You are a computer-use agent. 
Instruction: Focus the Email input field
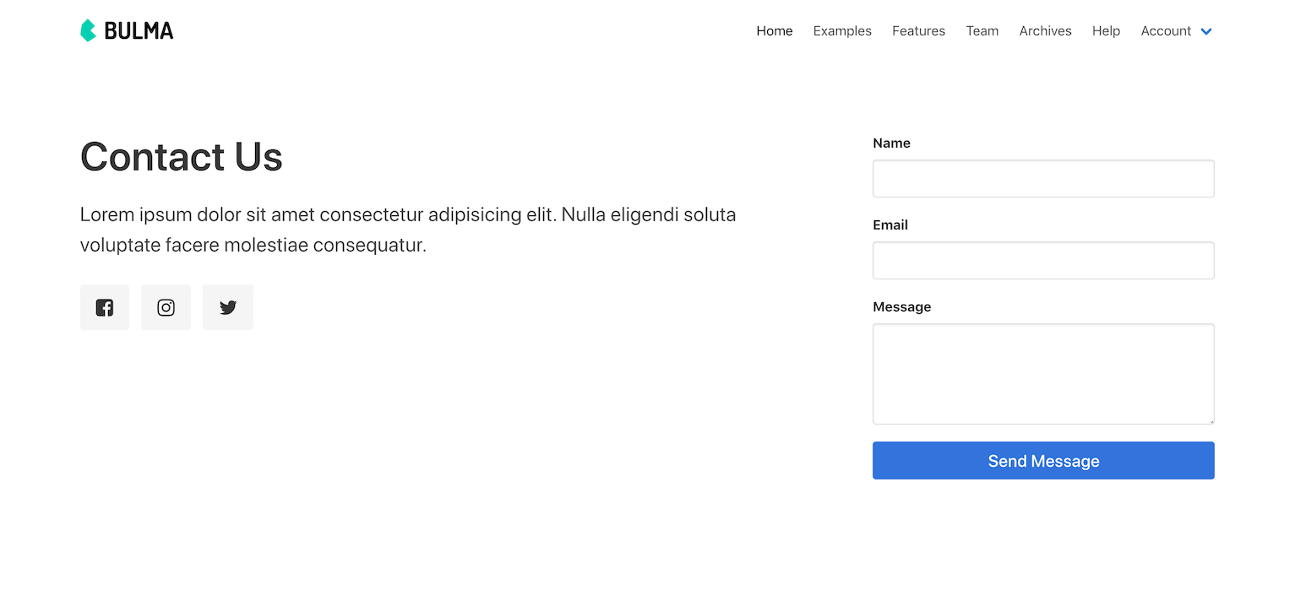click(1042, 260)
